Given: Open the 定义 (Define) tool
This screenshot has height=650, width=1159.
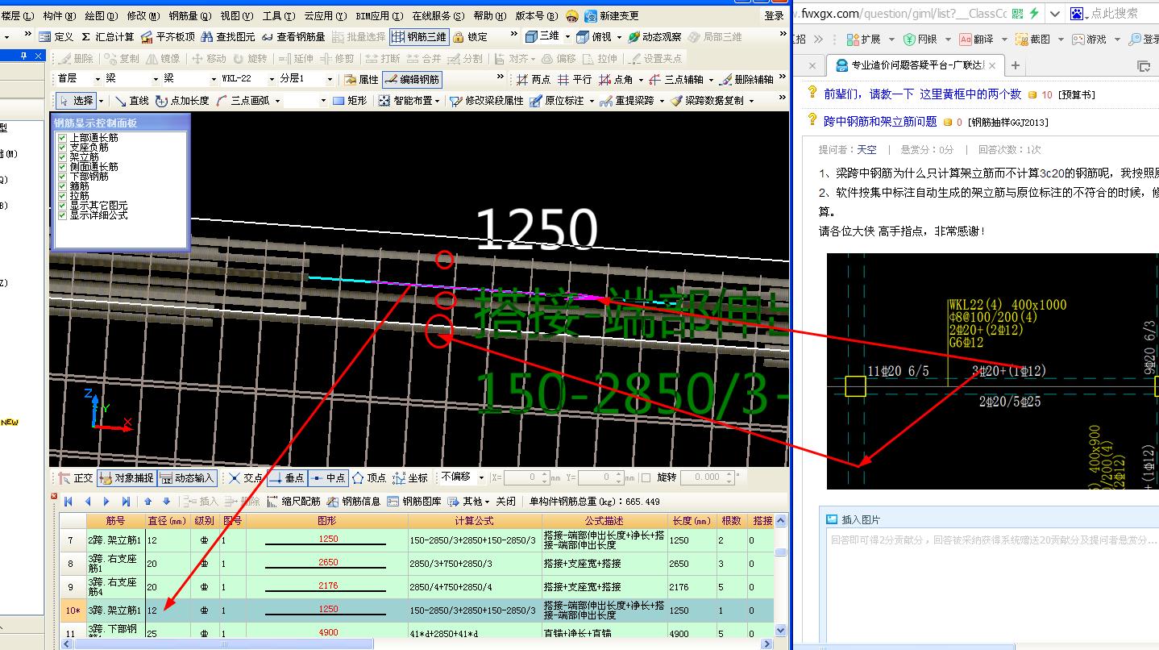Looking at the screenshot, I should 57,36.
